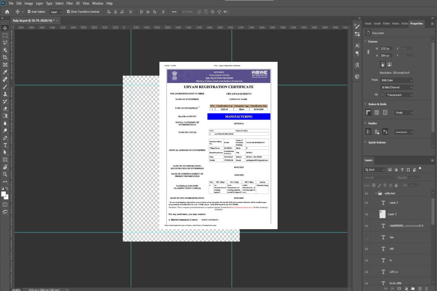
Task: Click the three dots more options button
Action: (174, 12)
